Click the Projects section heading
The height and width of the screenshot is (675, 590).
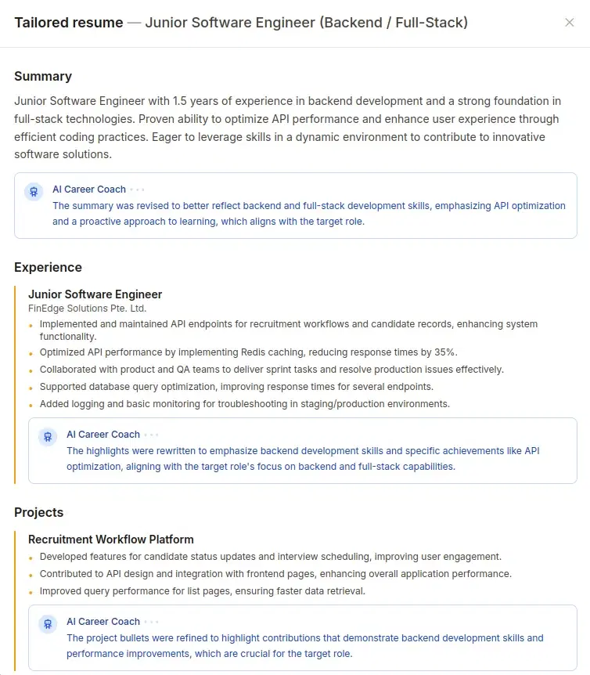[38, 512]
